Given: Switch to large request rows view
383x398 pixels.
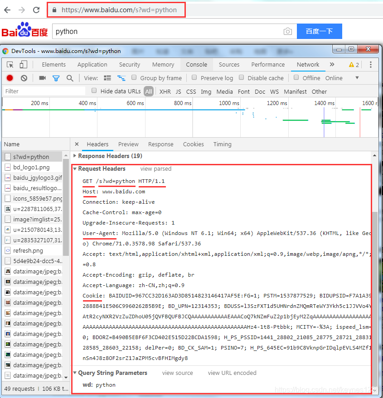Looking at the screenshot, I should (107, 78).
